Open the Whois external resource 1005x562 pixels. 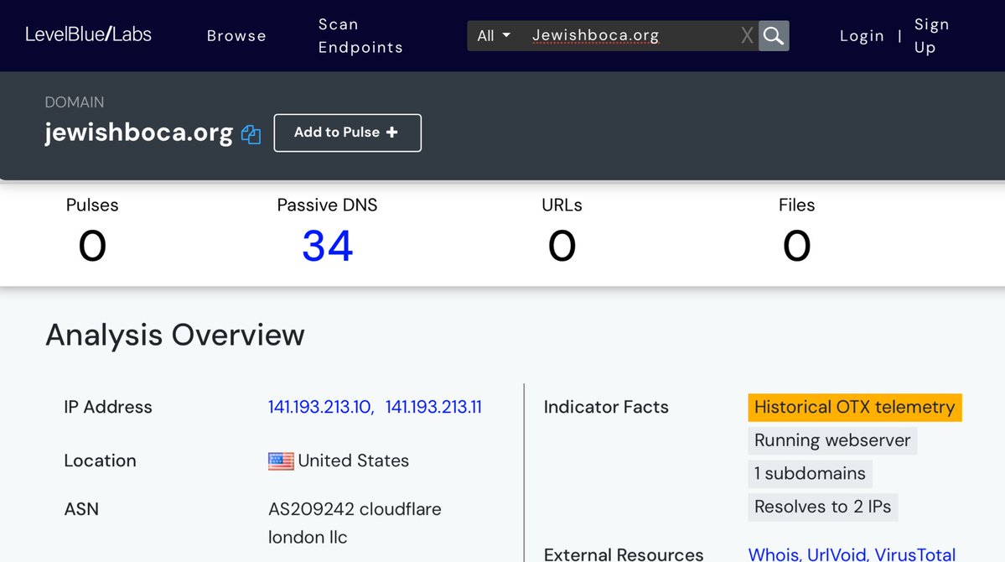pyautogui.click(x=774, y=554)
